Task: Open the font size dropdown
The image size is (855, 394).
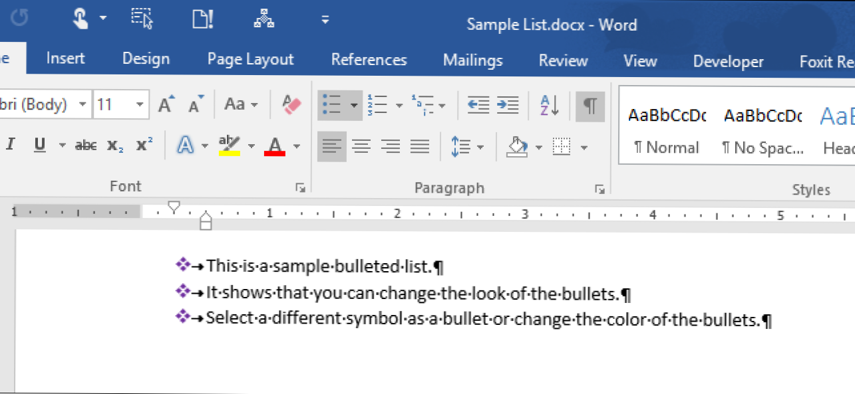Action: (140, 105)
